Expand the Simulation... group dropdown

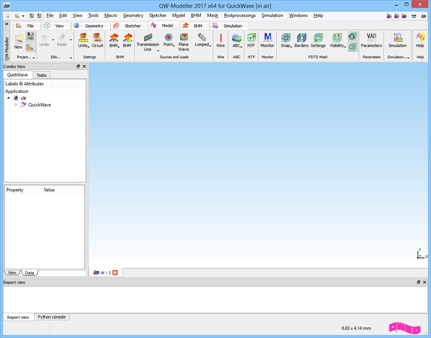408,58
